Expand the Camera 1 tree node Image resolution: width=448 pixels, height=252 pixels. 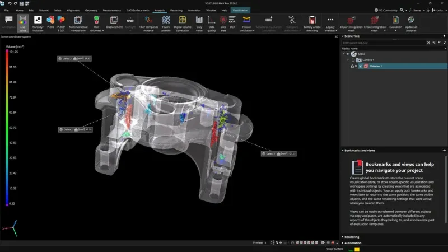(x=348, y=60)
